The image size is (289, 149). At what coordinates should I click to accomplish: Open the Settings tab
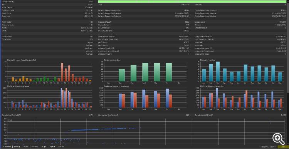(x=17, y=147)
